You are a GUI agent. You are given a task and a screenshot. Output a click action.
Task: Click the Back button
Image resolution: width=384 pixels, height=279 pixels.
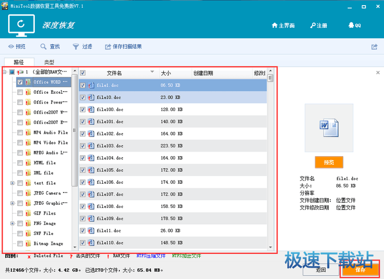point(321,270)
